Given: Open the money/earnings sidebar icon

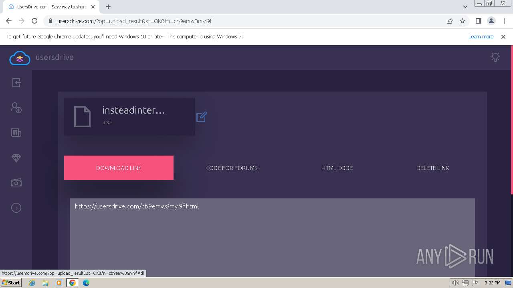Looking at the screenshot, I should pyautogui.click(x=16, y=183).
